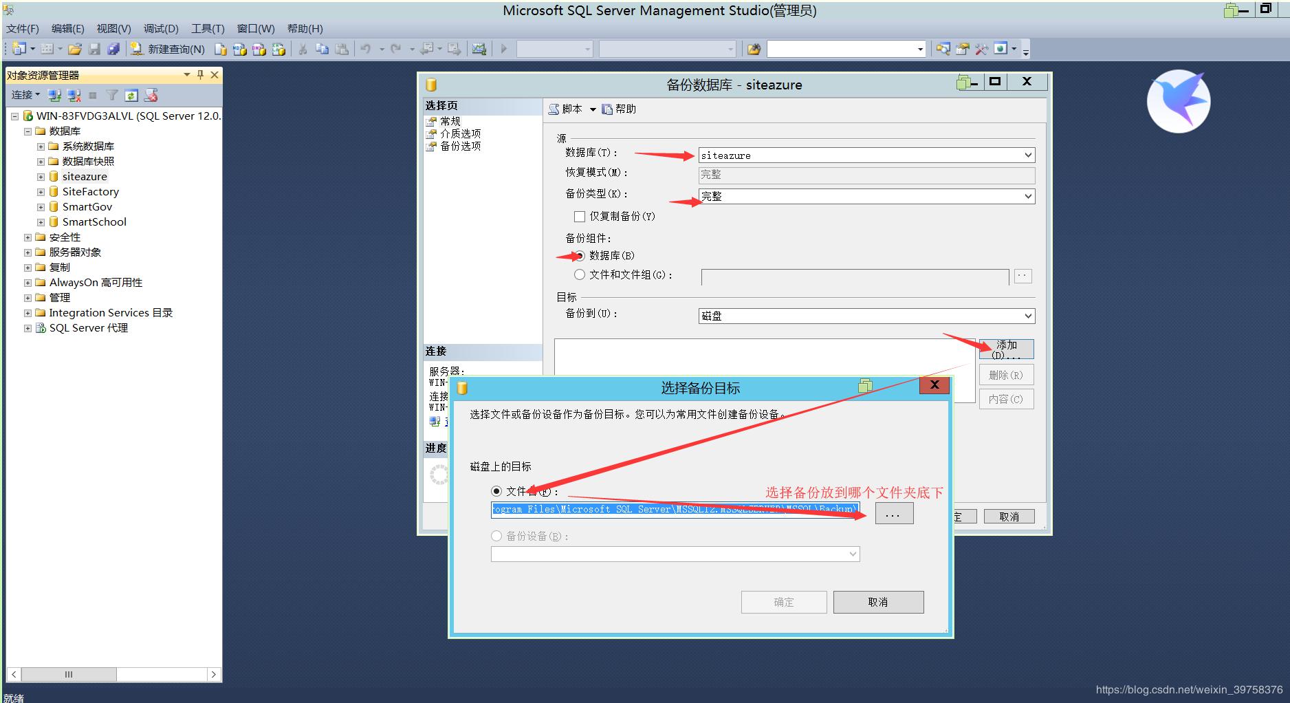This screenshot has width=1290, height=703.
Task: Pin the Object Explorer panel with pushpin icon
Action: click(200, 75)
